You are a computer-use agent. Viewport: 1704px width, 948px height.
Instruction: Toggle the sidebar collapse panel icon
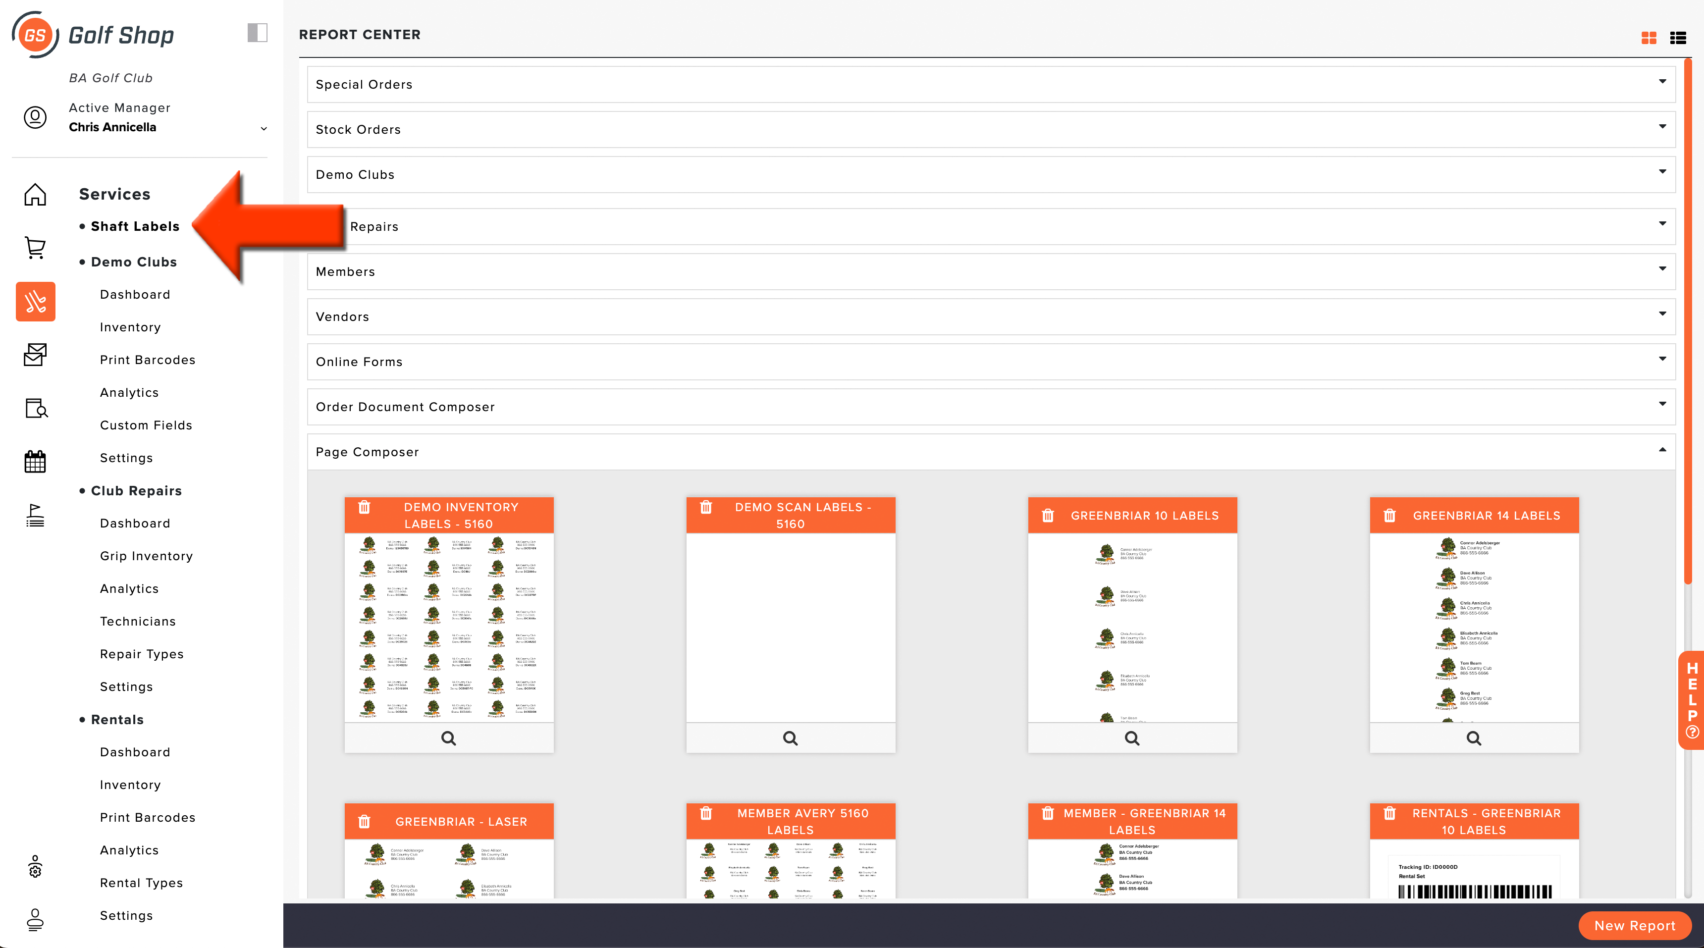257,32
